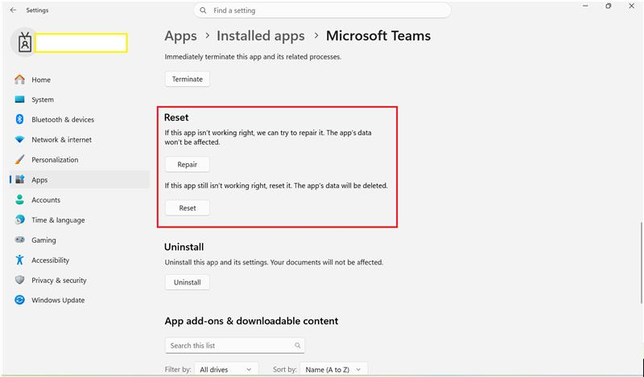The image size is (644, 377).
Task: Click the Apps sidebar icon
Action: (x=19, y=180)
